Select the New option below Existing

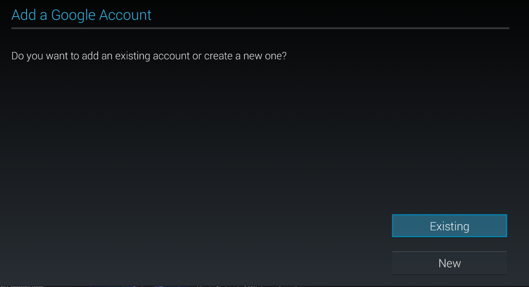[449, 263]
